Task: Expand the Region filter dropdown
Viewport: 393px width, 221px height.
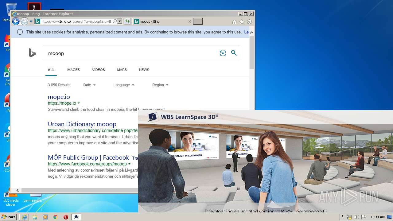Action: (160, 85)
